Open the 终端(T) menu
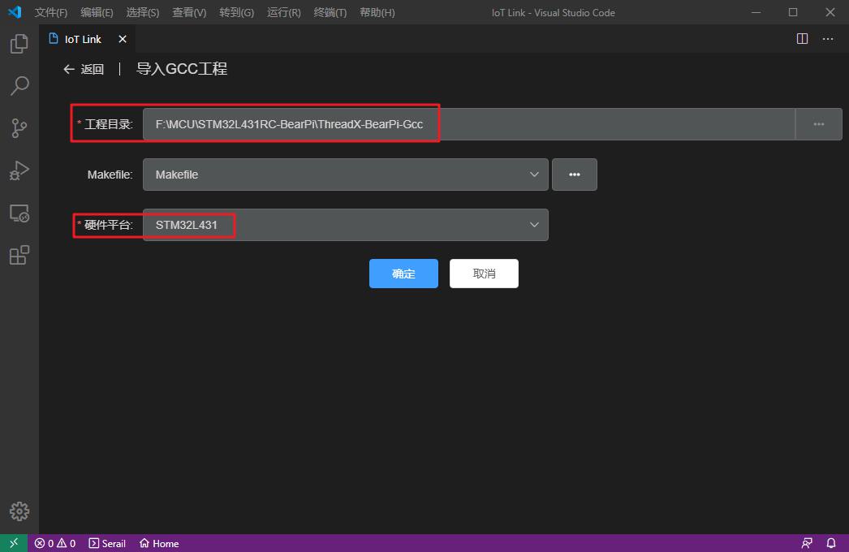849x552 pixels. coord(330,12)
